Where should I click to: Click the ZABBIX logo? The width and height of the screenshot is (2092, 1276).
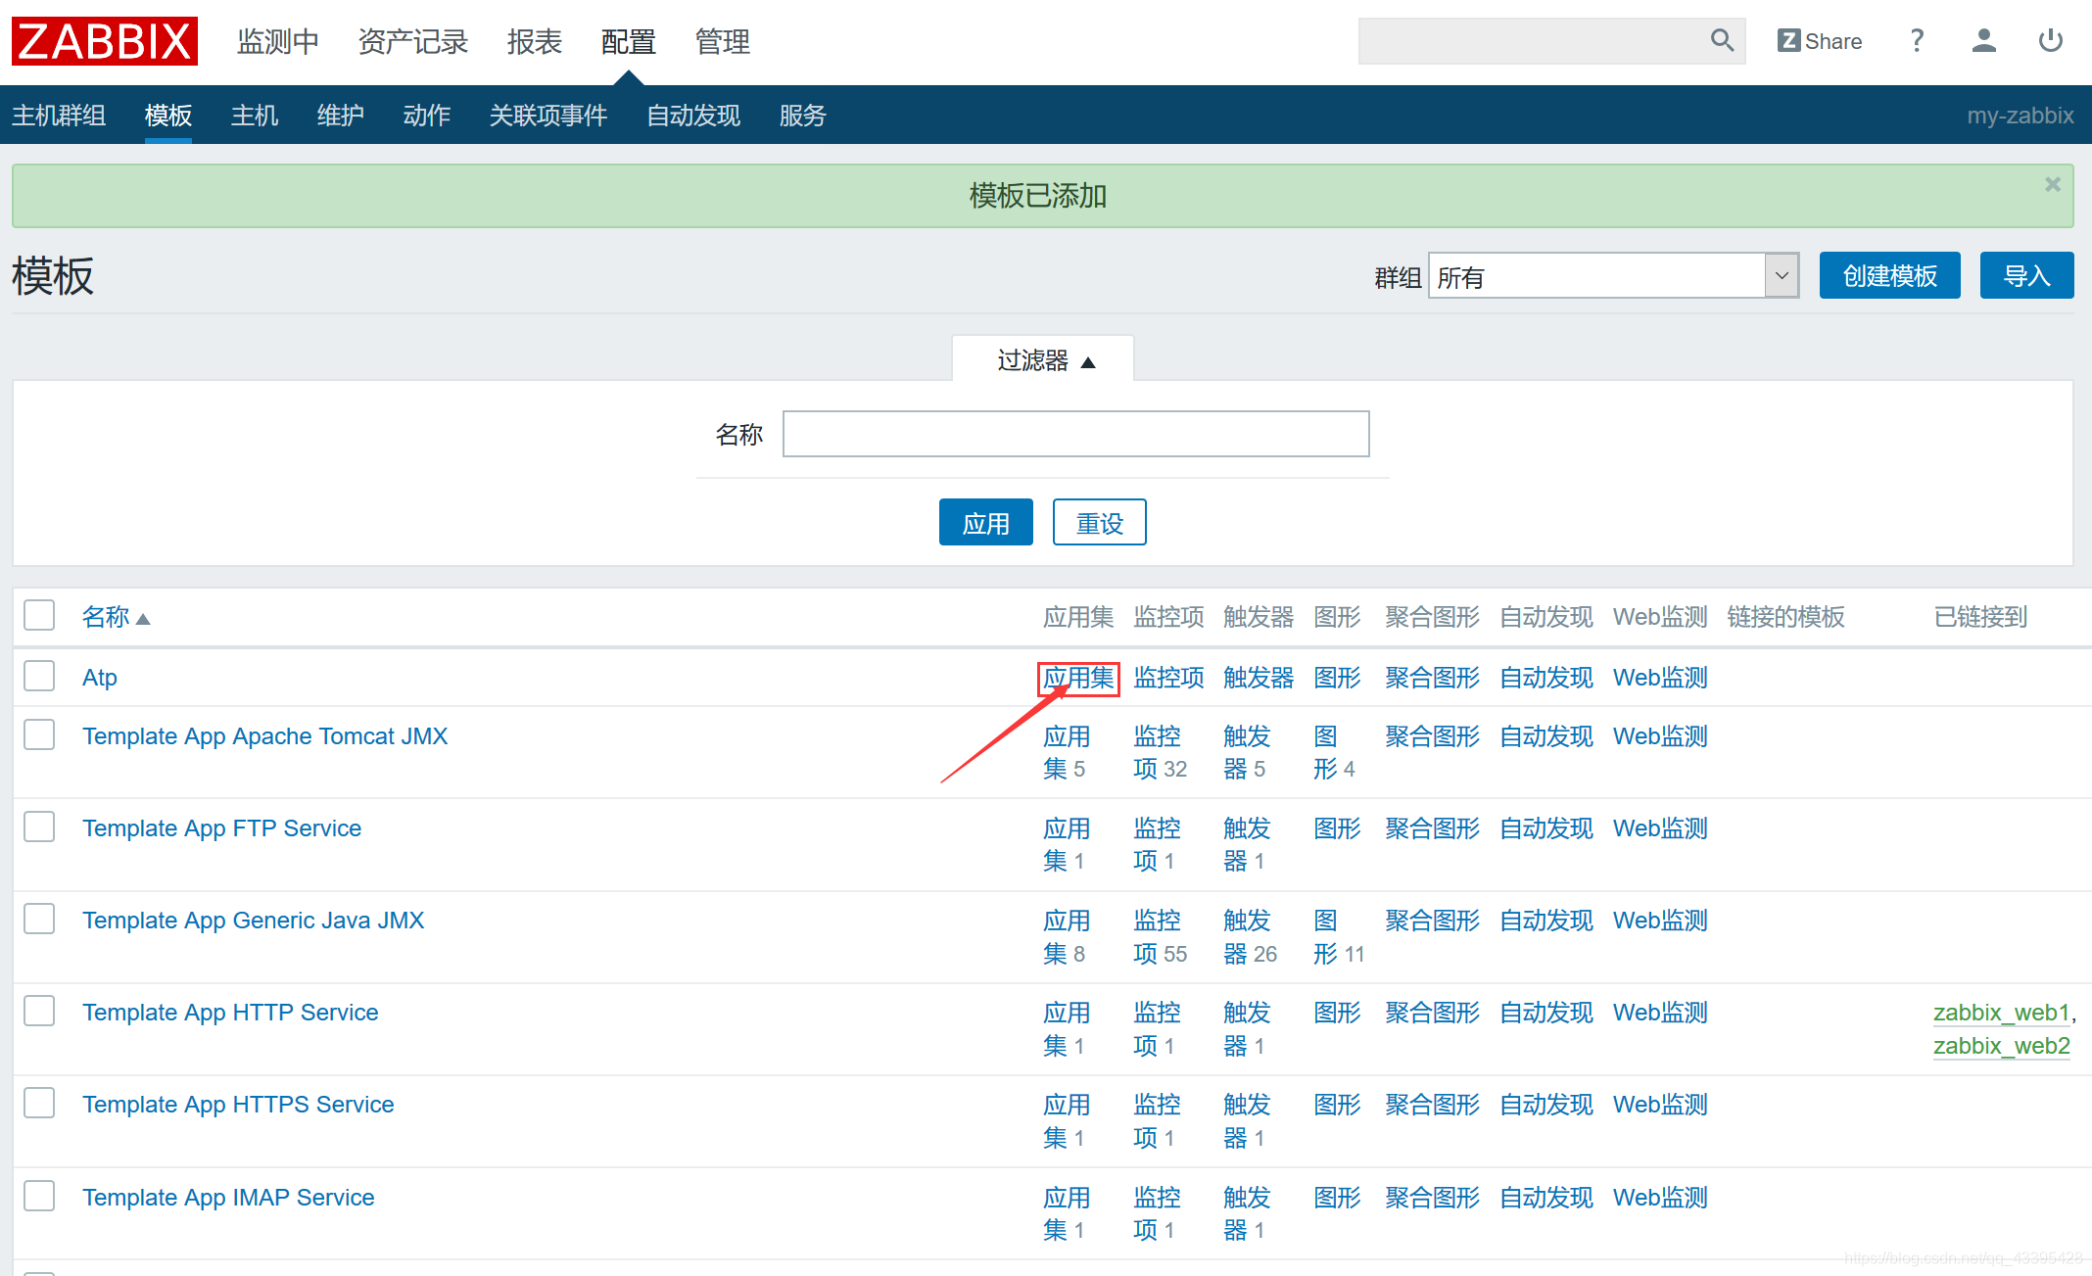[105, 41]
